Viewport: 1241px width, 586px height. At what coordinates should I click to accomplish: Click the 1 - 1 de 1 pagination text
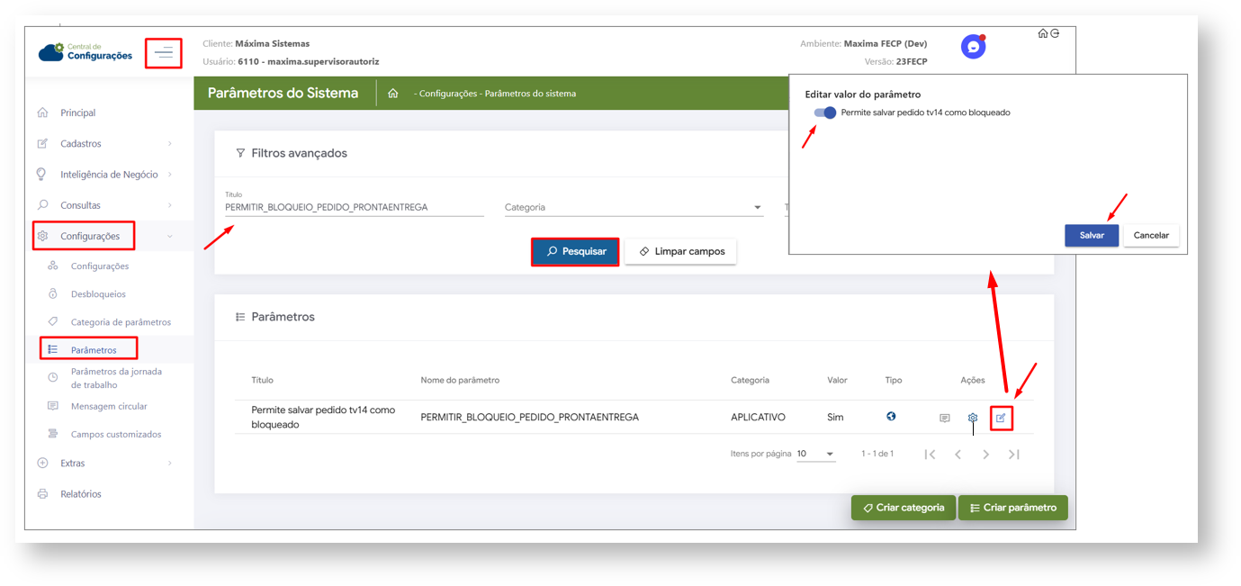pyautogui.click(x=877, y=454)
